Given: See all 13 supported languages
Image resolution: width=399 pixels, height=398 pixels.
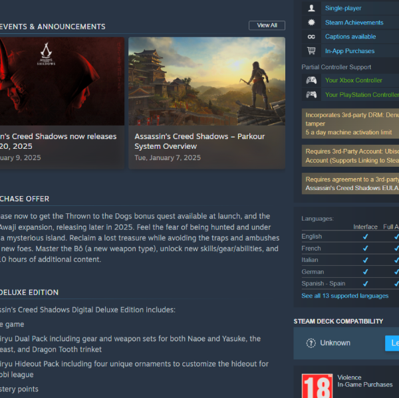Looking at the screenshot, I should click(344, 296).
